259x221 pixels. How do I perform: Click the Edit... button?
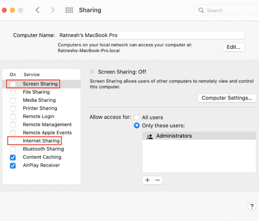coord(233,47)
